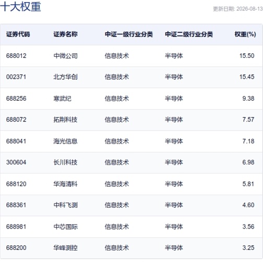263x263 pixels.
Task: Click the 中证一级行业分类 column header
Action: 129,34
